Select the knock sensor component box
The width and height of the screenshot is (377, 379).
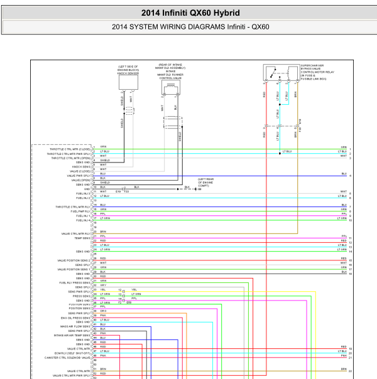tap(128, 82)
